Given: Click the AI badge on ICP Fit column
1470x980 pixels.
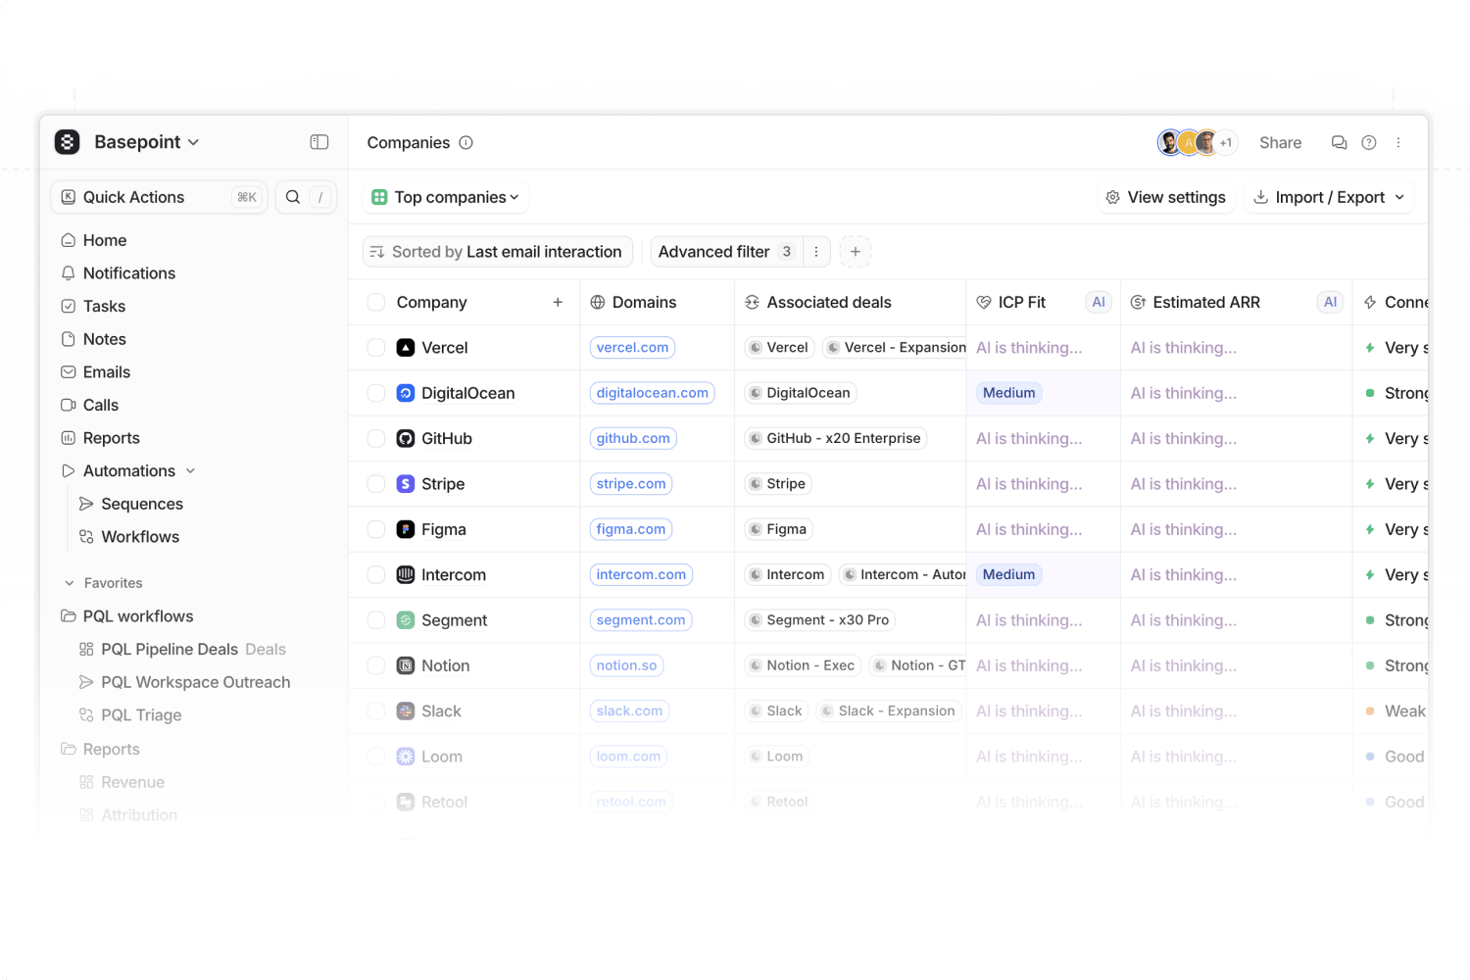Looking at the screenshot, I should pos(1099,302).
